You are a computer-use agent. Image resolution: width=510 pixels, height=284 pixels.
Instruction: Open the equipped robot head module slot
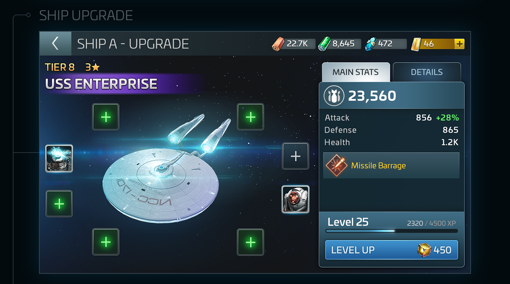point(295,199)
